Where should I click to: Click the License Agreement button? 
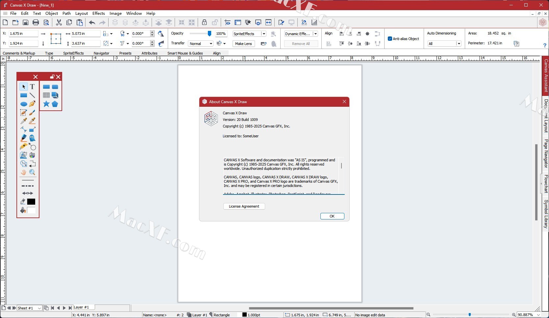(x=244, y=206)
